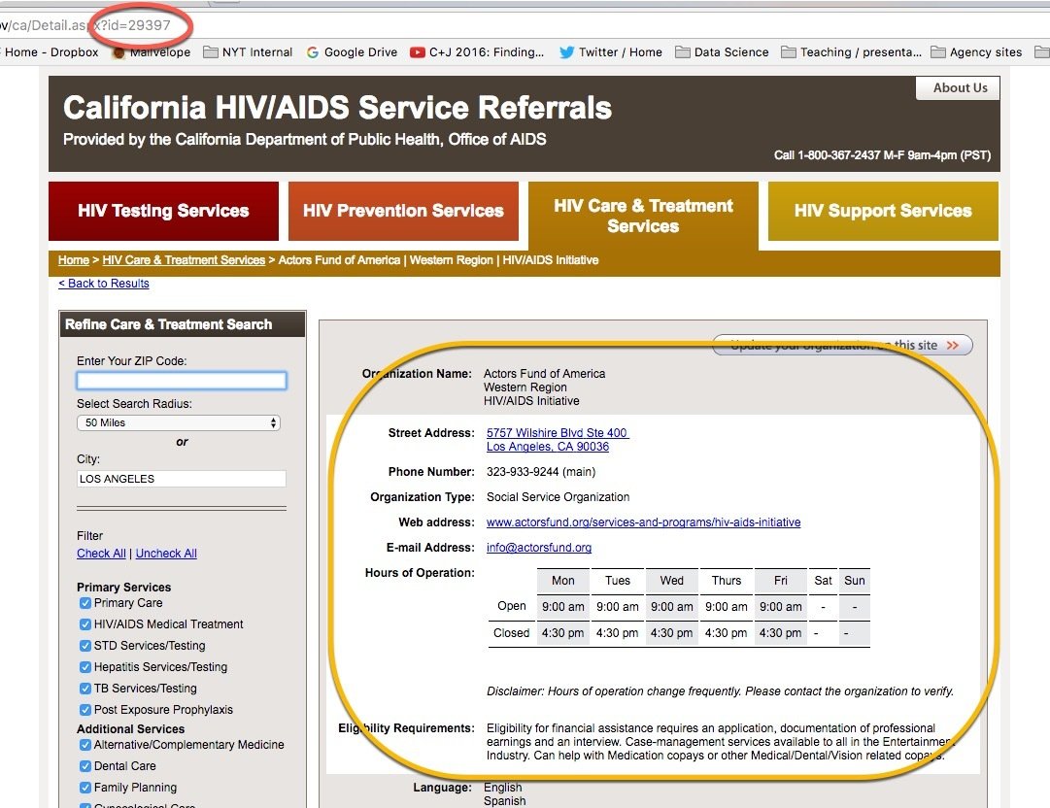Open Google Drive bookmark
The height and width of the screenshot is (808, 1050).
pyautogui.click(x=352, y=52)
